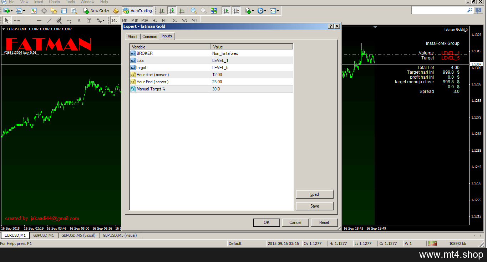
Task: Switch to M30 timeframe
Action: point(144,20)
